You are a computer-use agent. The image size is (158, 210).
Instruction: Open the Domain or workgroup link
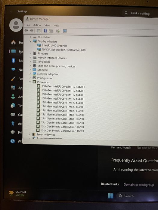point(139,185)
